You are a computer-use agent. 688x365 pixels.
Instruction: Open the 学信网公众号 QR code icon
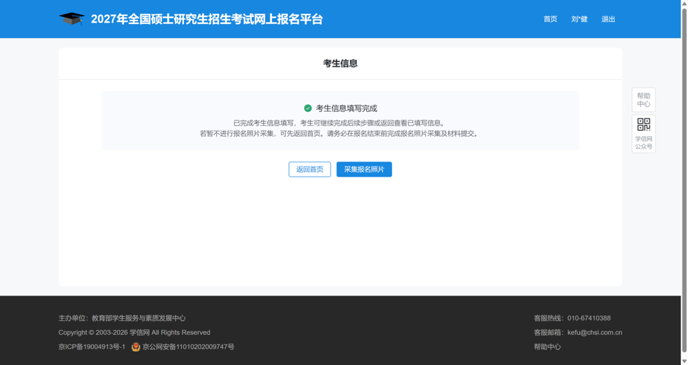point(644,133)
